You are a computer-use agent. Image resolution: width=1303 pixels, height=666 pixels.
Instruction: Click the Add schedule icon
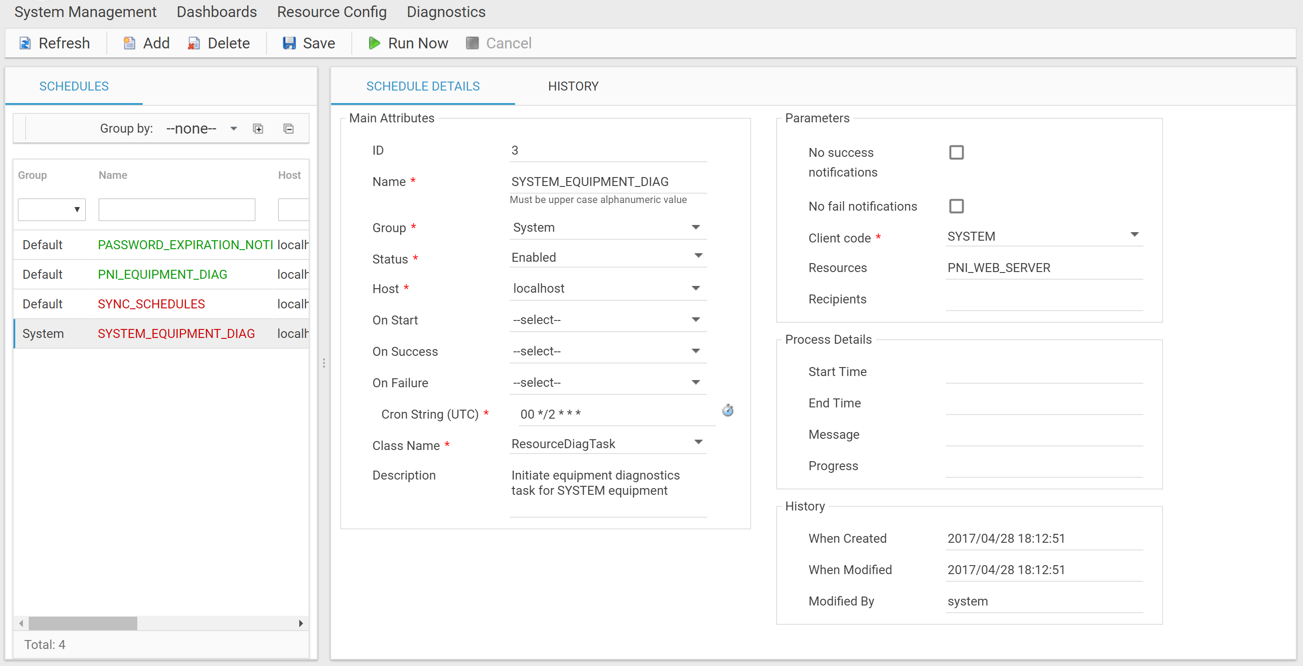coord(130,43)
